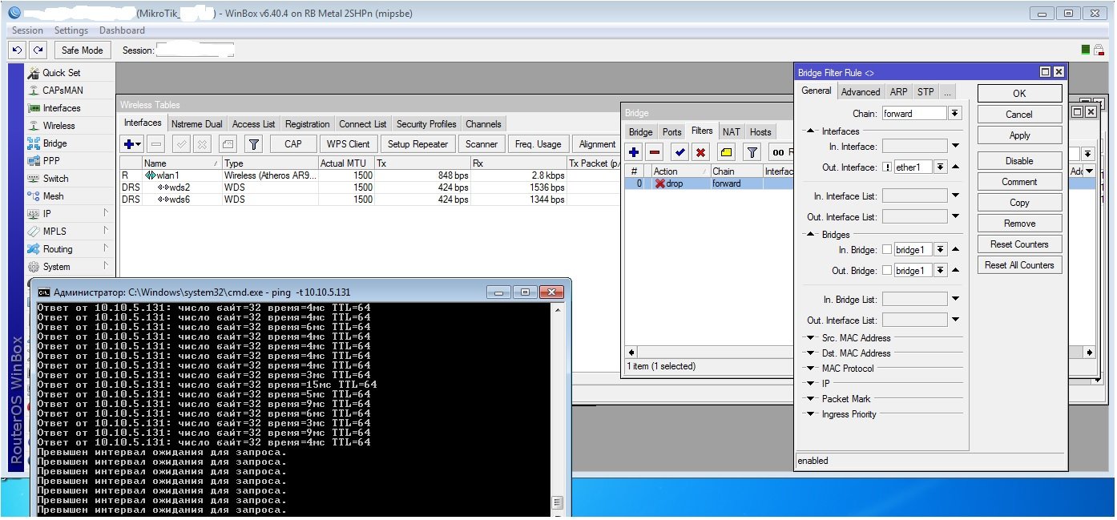Expand the In. Interface field arrow
1117x520 pixels.
[x=955, y=146]
